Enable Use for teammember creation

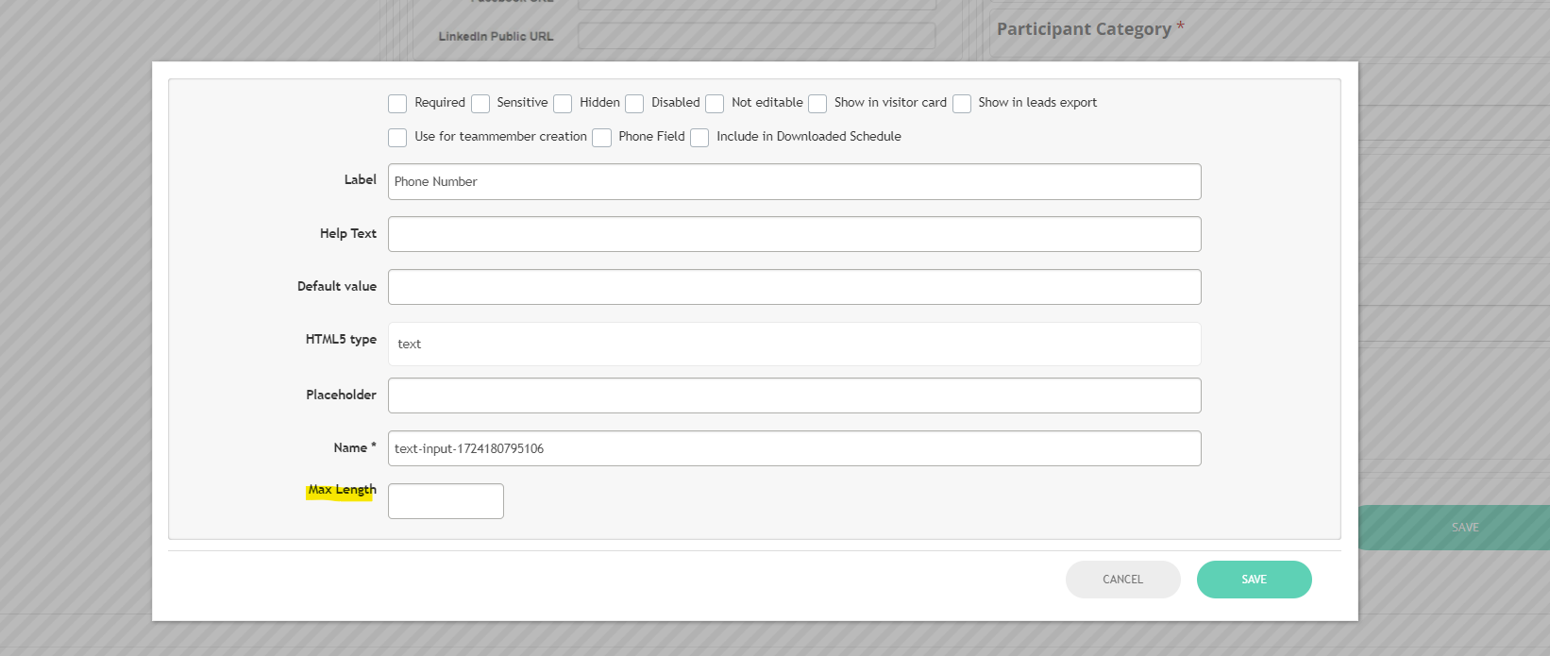click(397, 138)
